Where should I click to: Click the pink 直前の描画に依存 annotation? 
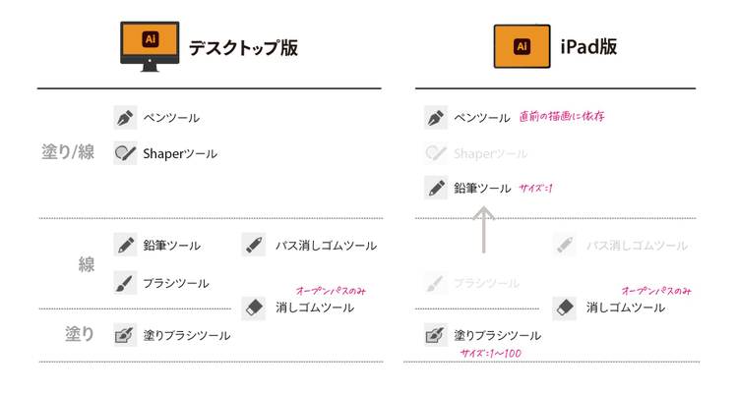coord(562,116)
